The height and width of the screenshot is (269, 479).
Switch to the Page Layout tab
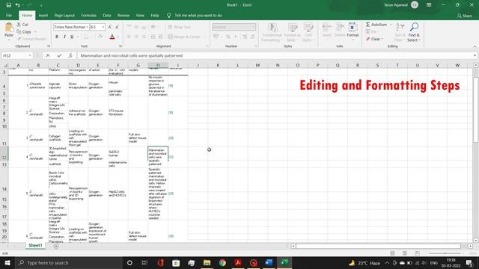pos(64,15)
